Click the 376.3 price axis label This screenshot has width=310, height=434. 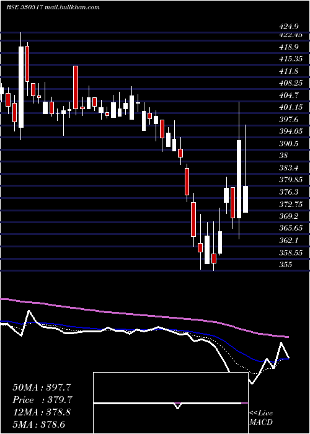[x=289, y=192]
